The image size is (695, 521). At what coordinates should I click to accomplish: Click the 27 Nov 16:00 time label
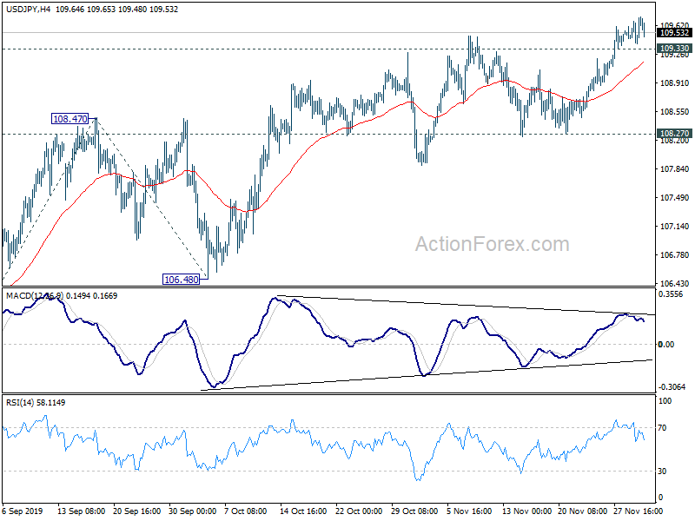pos(639,511)
